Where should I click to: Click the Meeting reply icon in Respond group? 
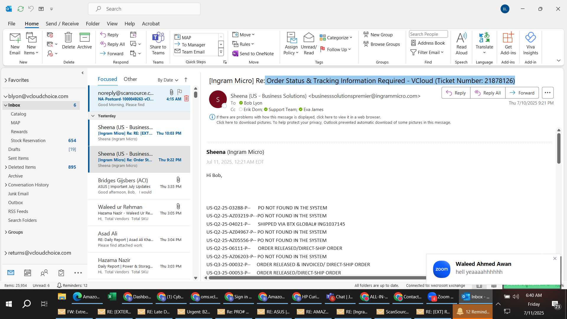(133, 35)
